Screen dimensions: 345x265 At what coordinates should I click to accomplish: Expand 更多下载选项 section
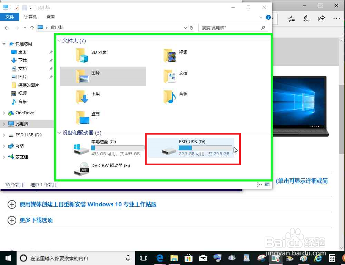pos(12,220)
